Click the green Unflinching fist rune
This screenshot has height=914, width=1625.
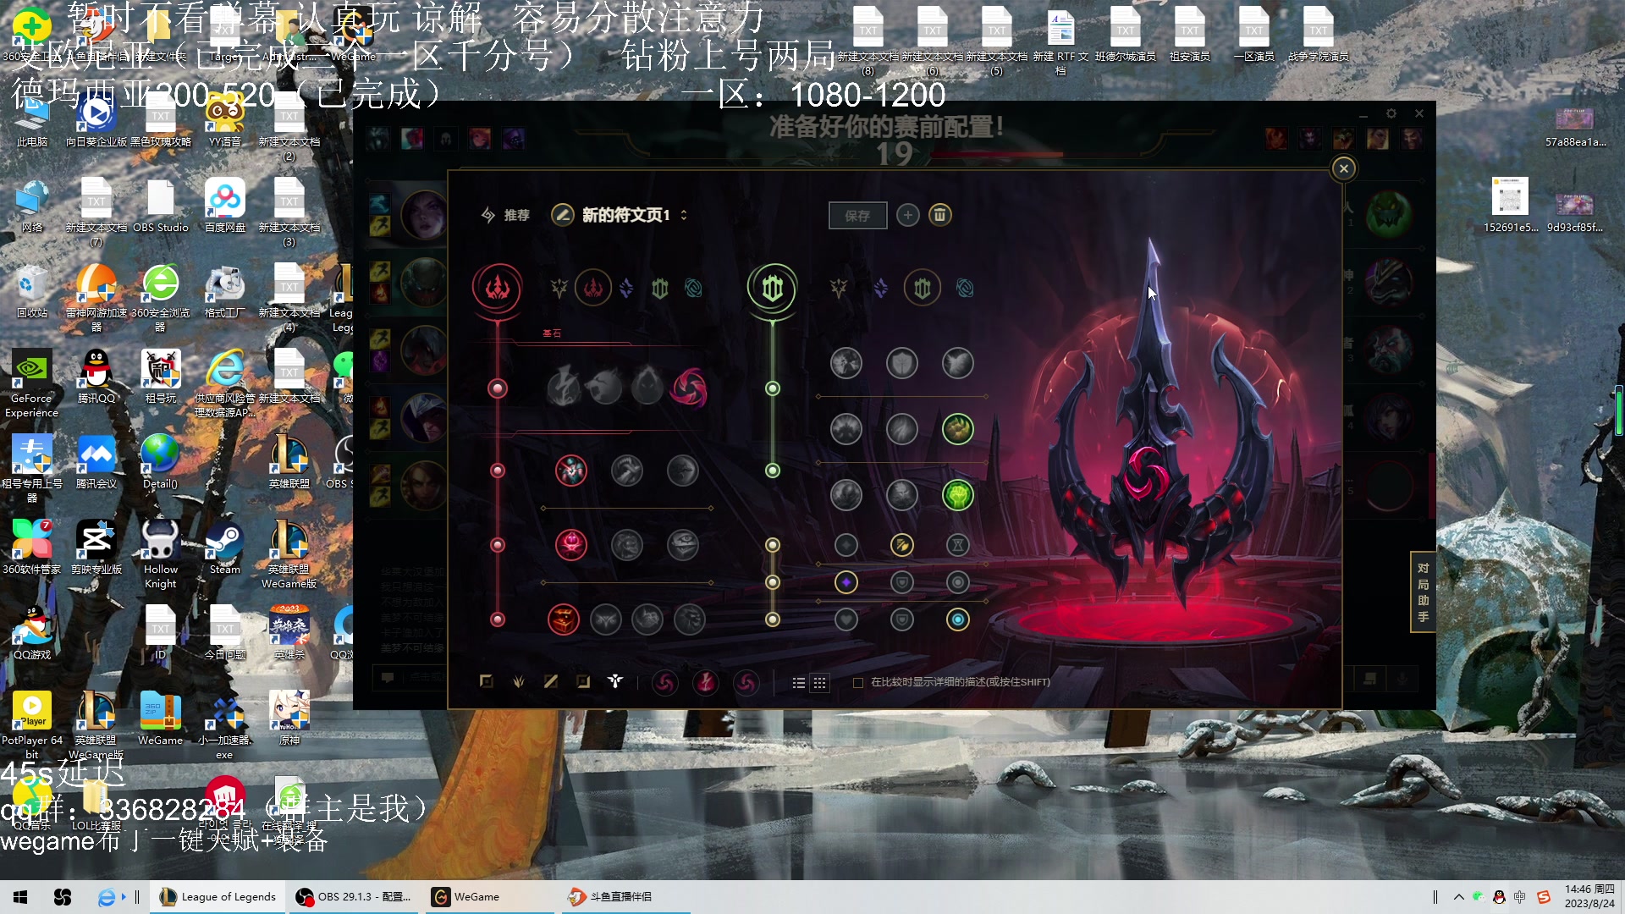pyautogui.click(x=958, y=495)
